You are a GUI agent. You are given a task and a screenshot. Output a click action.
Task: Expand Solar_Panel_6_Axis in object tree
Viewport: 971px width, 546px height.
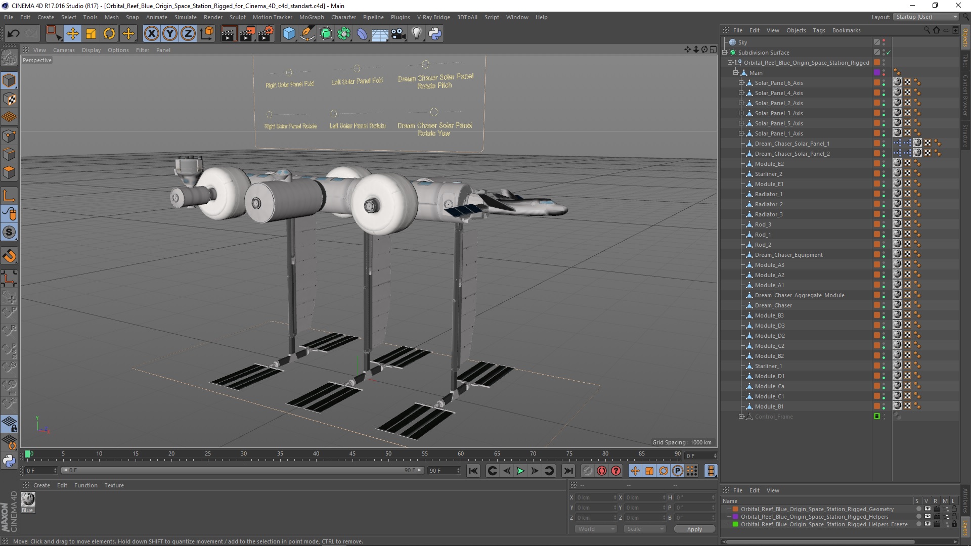[741, 83]
